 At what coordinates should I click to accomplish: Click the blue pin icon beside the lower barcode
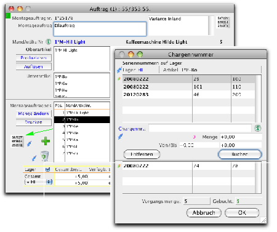click(30, 143)
